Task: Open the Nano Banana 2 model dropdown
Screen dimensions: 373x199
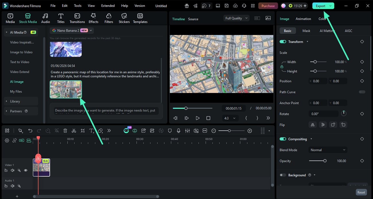Action: pos(72,30)
